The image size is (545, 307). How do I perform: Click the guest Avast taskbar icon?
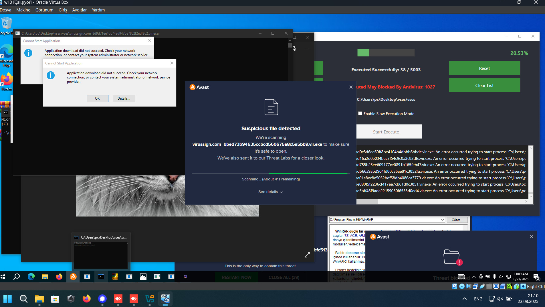click(x=73, y=277)
